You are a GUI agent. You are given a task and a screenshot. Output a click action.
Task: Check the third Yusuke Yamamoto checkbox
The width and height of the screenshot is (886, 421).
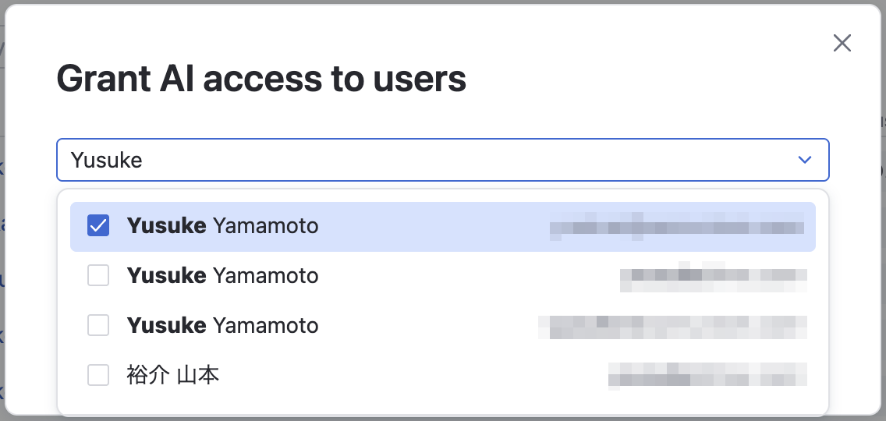coord(98,326)
